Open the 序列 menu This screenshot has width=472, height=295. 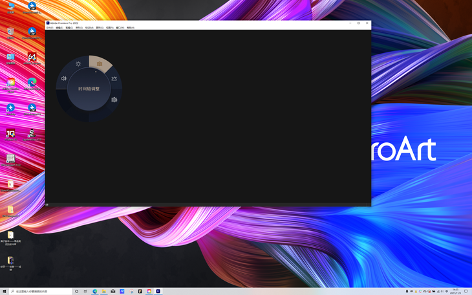pos(79,28)
